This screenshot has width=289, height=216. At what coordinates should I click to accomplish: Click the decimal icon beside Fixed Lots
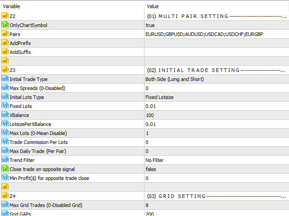pos(5,106)
